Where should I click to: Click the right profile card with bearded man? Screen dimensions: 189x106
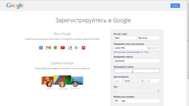click(77, 83)
